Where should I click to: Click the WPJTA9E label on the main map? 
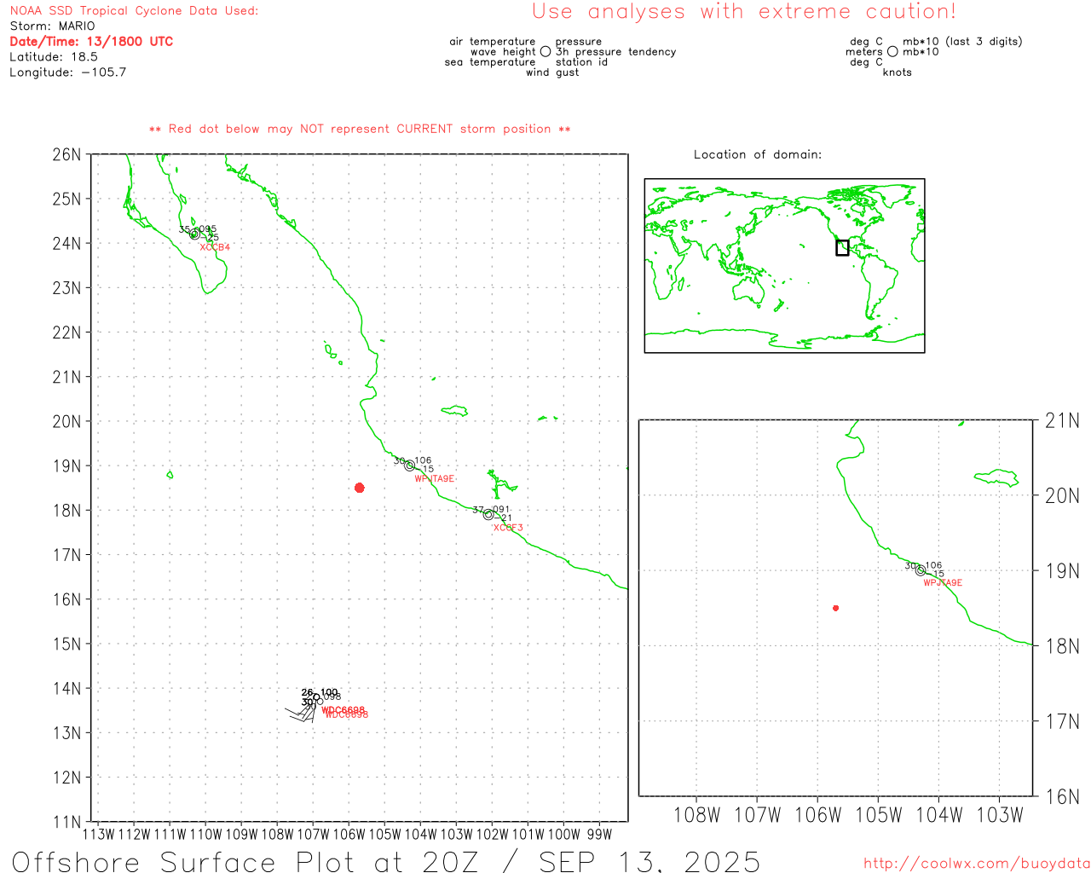pos(435,479)
